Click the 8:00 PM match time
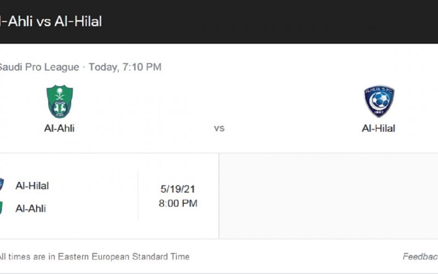The width and height of the screenshot is (438, 274). [x=178, y=203]
